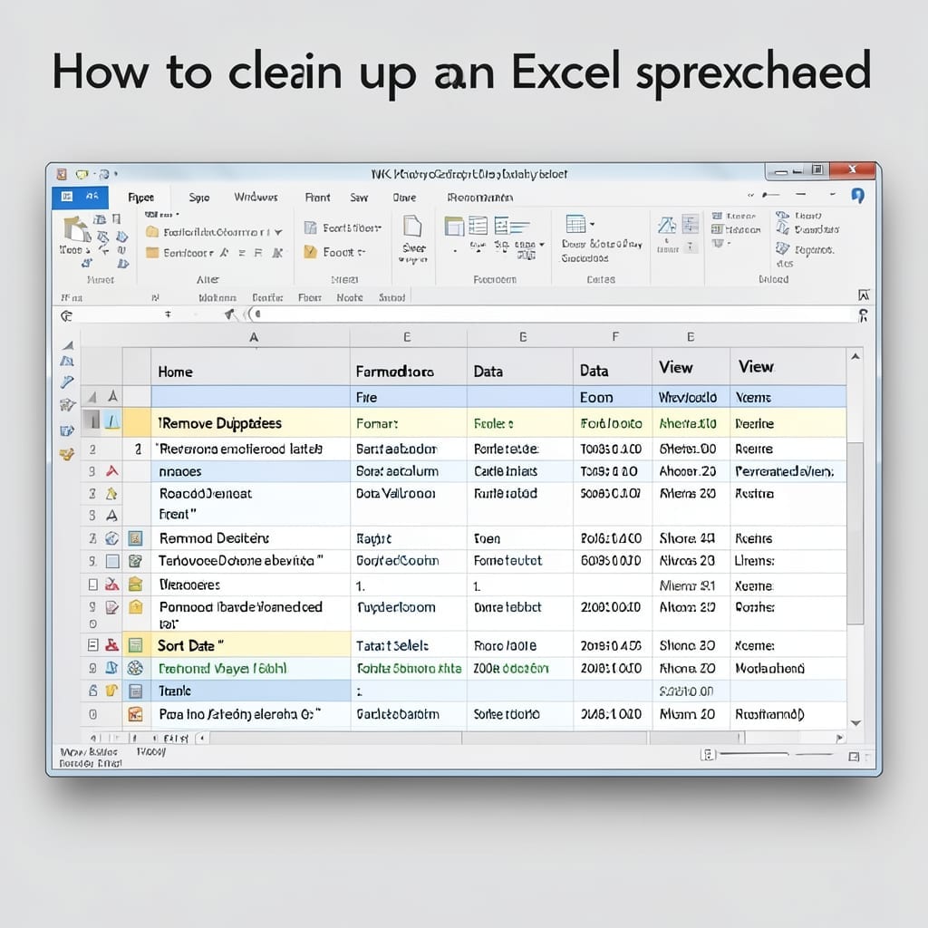Click the picture icon in 'Remmod Deciteris' row
Image resolution: width=928 pixels, height=928 pixels.
click(136, 538)
